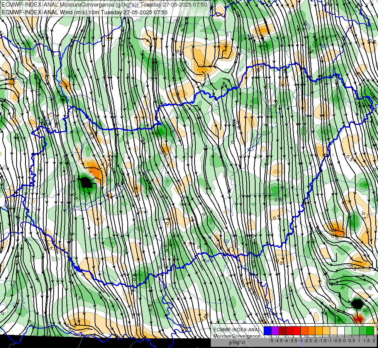Click MoistureConvergence label in the legend box
Screen dimensions: 378x348
point(237,336)
